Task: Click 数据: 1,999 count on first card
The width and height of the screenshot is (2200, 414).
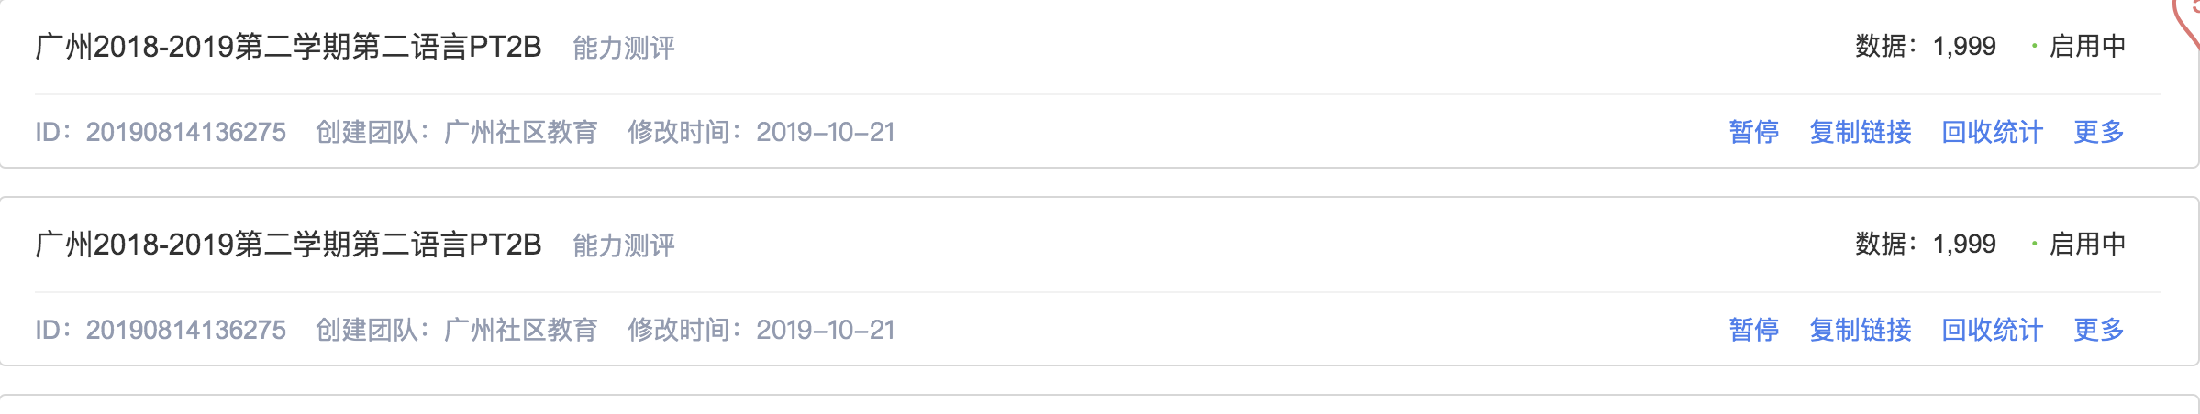Action: coord(1925,46)
